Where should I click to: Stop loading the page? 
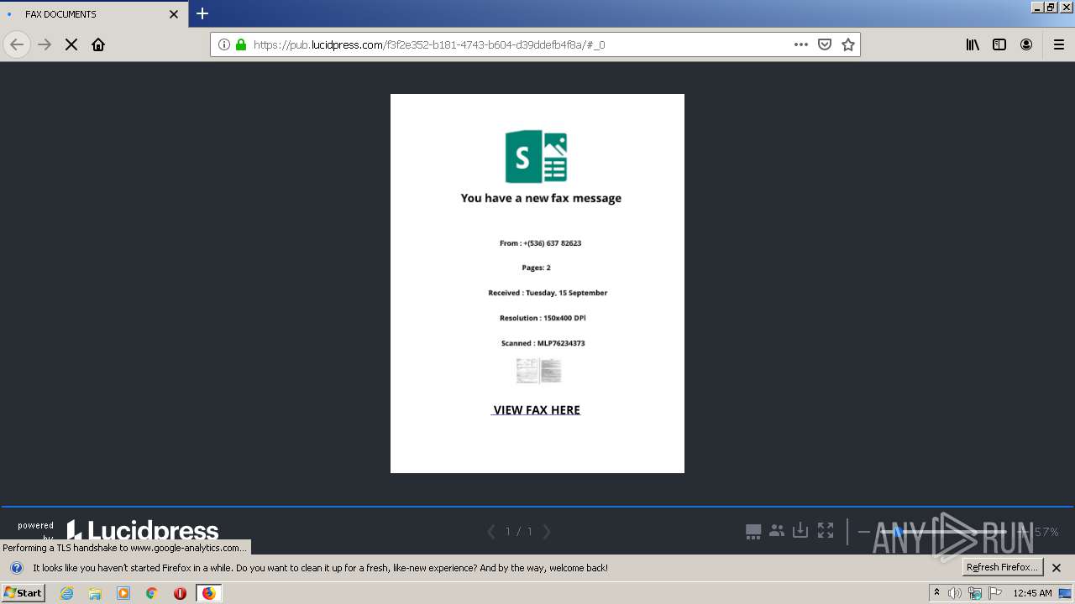[x=71, y=44]
